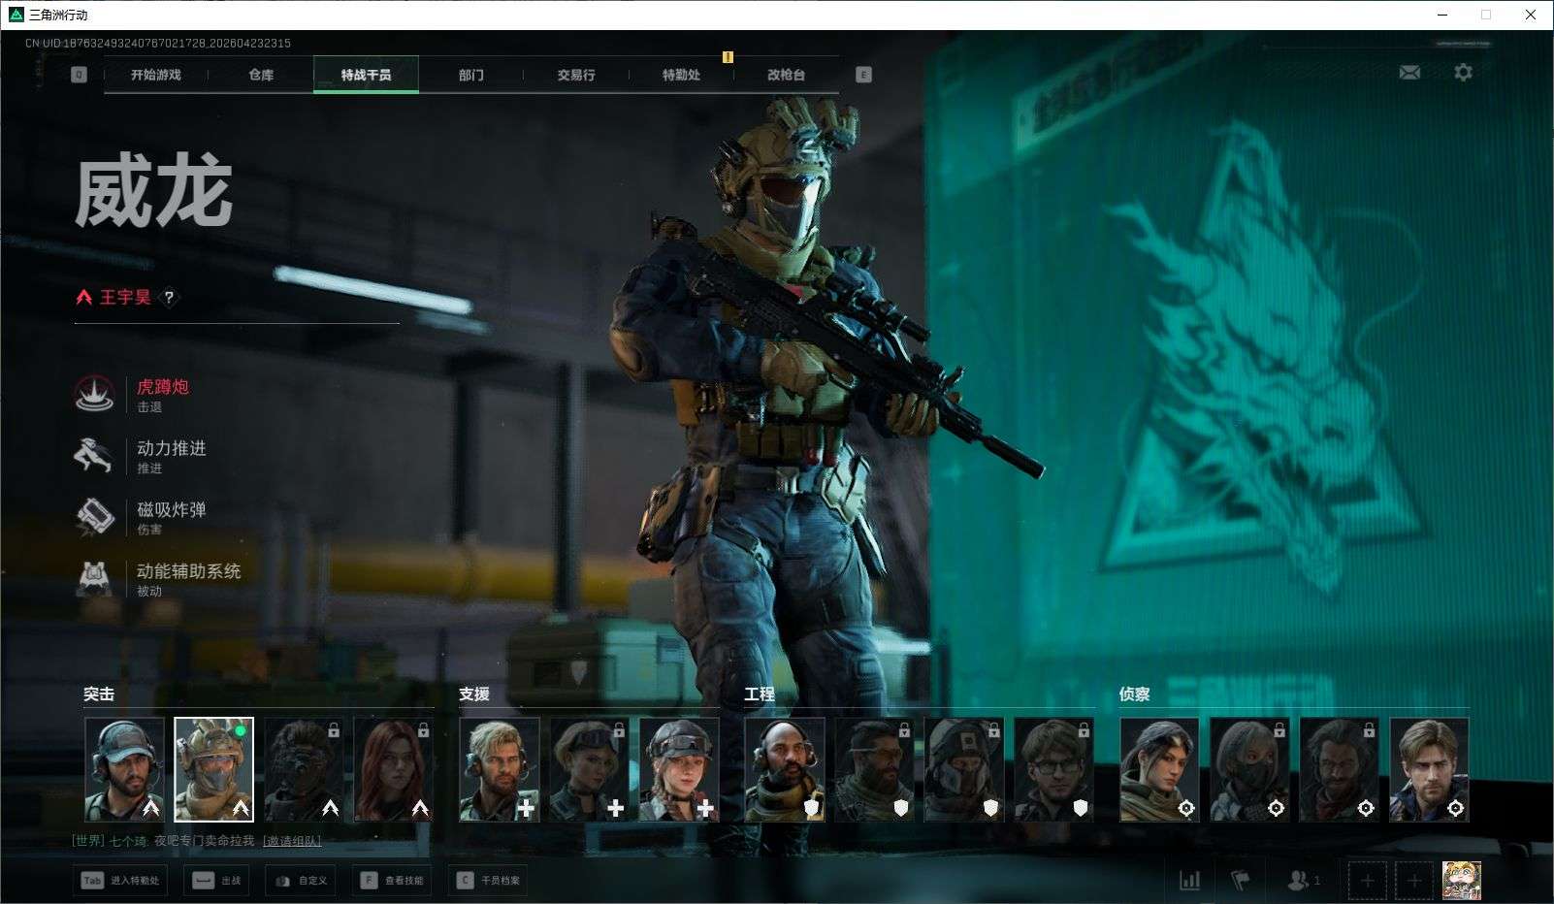
Task: Select the 突击 operator wearing a cap
Action: (124, 769)
